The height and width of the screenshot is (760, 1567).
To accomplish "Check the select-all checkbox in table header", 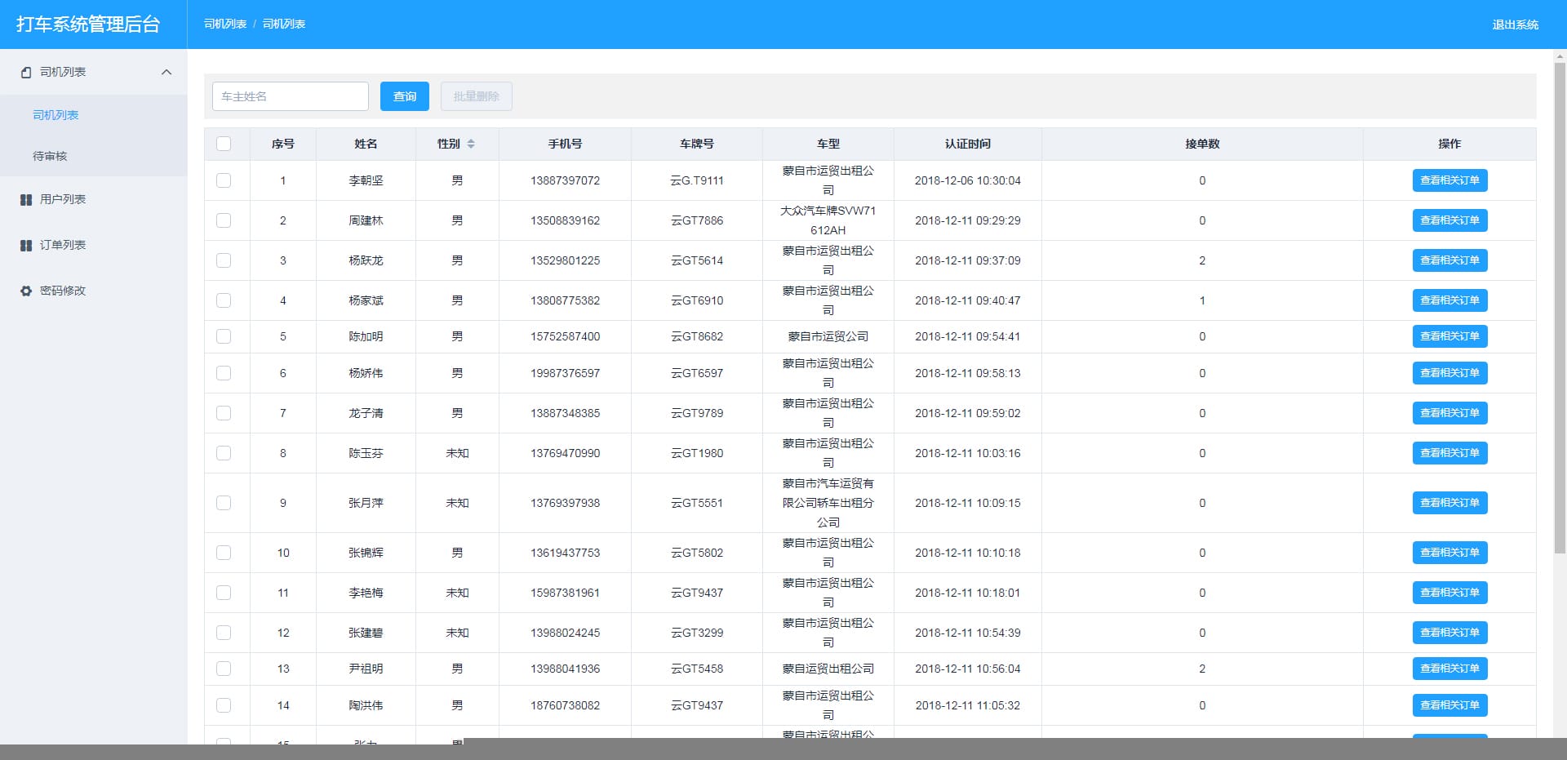I will pos(224,143).
